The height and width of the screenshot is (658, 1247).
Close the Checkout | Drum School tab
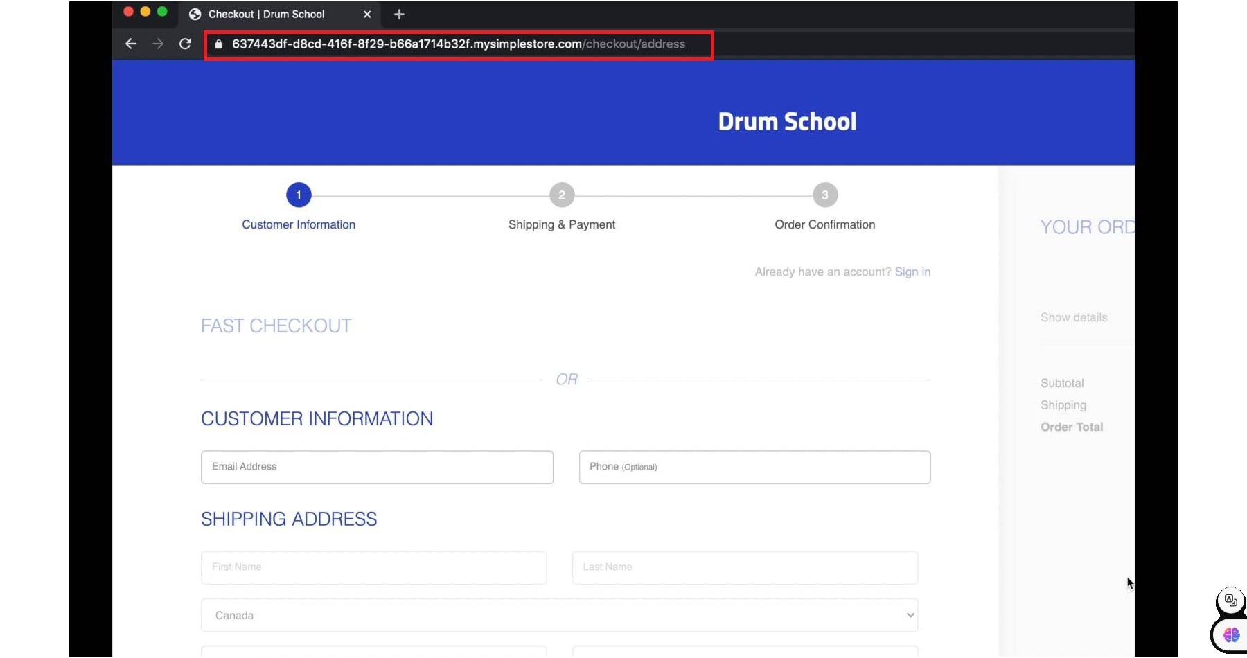click(x=367, y=15)
